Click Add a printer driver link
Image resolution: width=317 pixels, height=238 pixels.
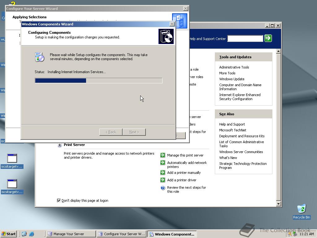pos(181,180)
